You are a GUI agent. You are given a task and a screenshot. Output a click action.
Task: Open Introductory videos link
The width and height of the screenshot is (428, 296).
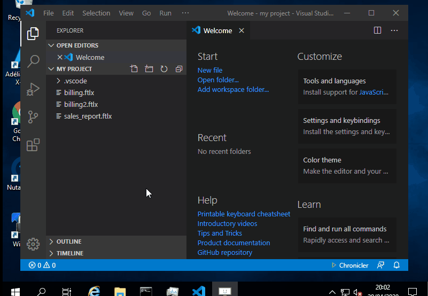(x=228, y=223)
